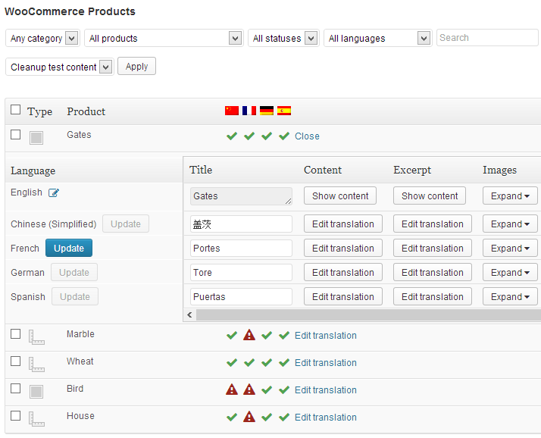Expand the English Images dropdown
This screenshot has height=438, width=541.
510,196
